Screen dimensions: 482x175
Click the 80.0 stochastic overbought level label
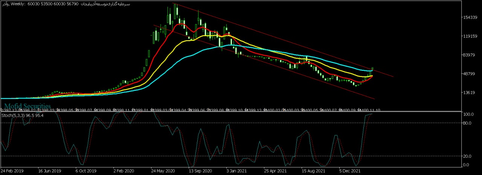pos(468,123)
